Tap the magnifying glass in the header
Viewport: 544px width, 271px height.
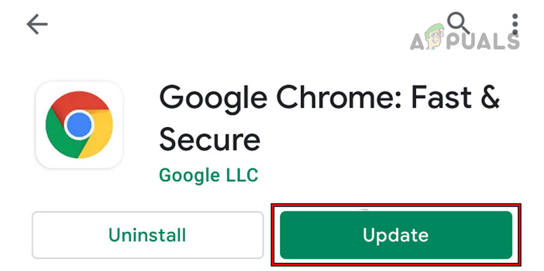[x=460, y=24]
